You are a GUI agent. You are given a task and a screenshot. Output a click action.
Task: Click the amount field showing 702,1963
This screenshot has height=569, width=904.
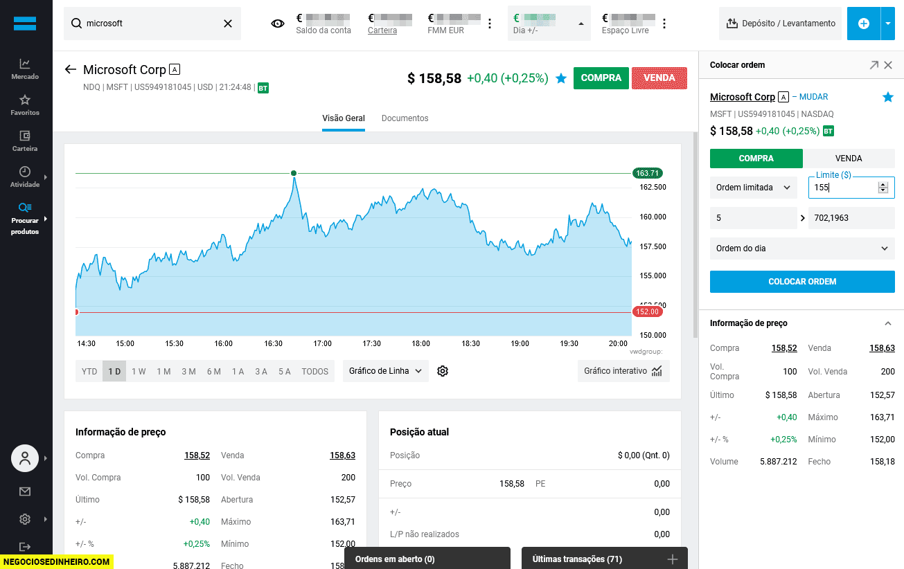[851, 218]
